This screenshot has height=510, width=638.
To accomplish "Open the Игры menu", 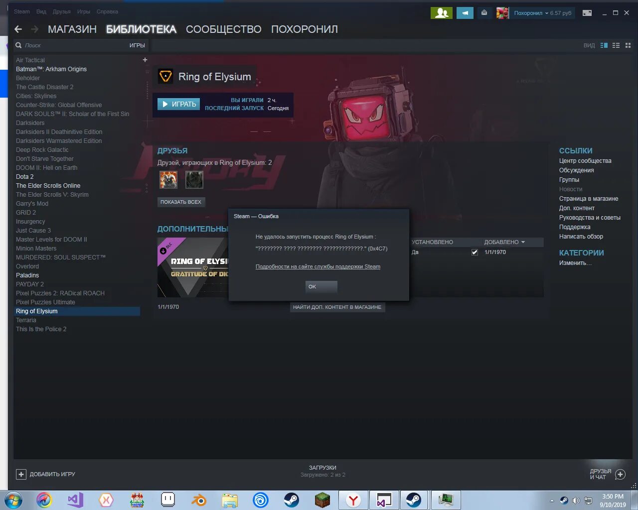I will coord(84,11).
